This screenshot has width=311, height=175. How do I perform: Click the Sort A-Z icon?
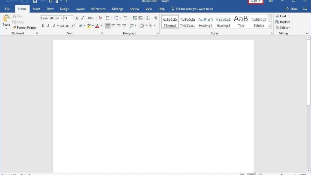[148, 18]
